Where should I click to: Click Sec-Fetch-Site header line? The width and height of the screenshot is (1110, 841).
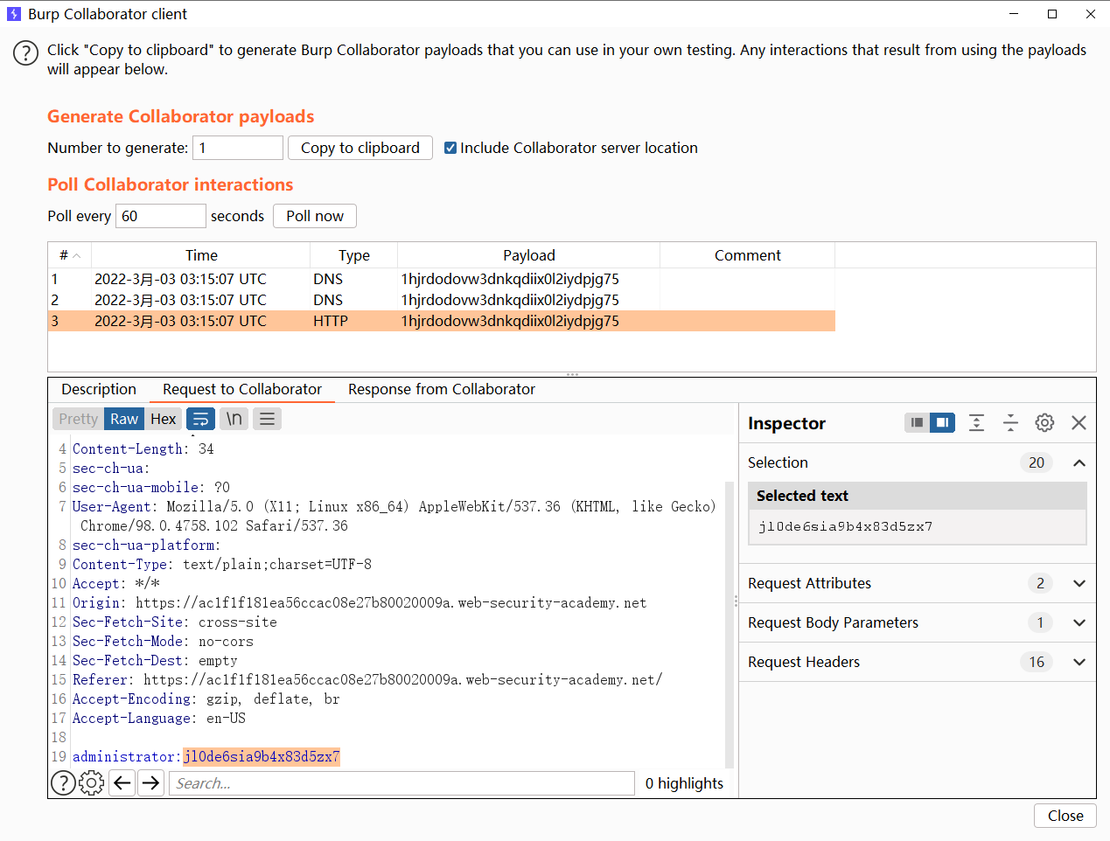pos(175,622)
